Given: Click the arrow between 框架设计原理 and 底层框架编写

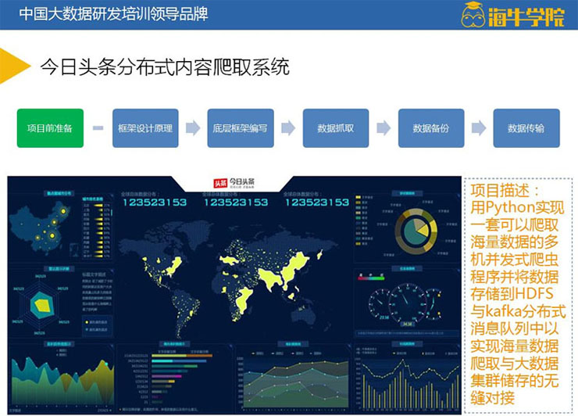Looking at the screenshot, I should [x=193, y=128].
